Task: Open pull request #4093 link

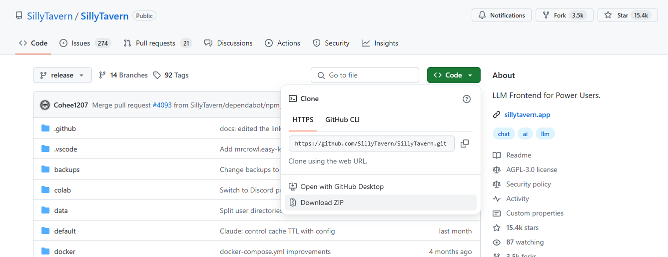Action: (162, 105)
